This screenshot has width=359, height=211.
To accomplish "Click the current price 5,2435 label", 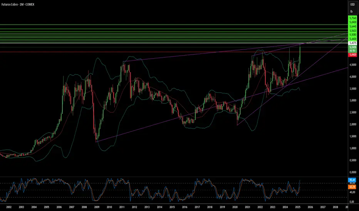I will (x=352, y=47).
